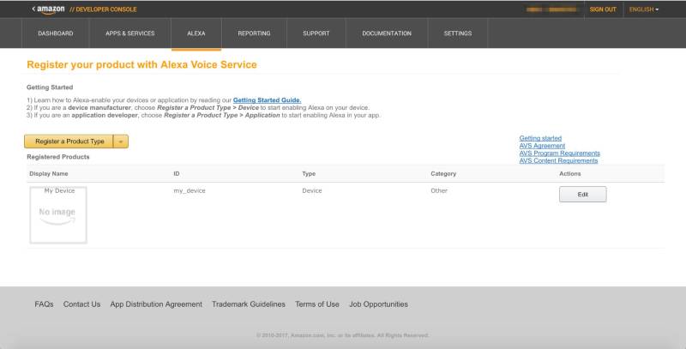Open the Getting Started Guide link

[x=267, y=100]
